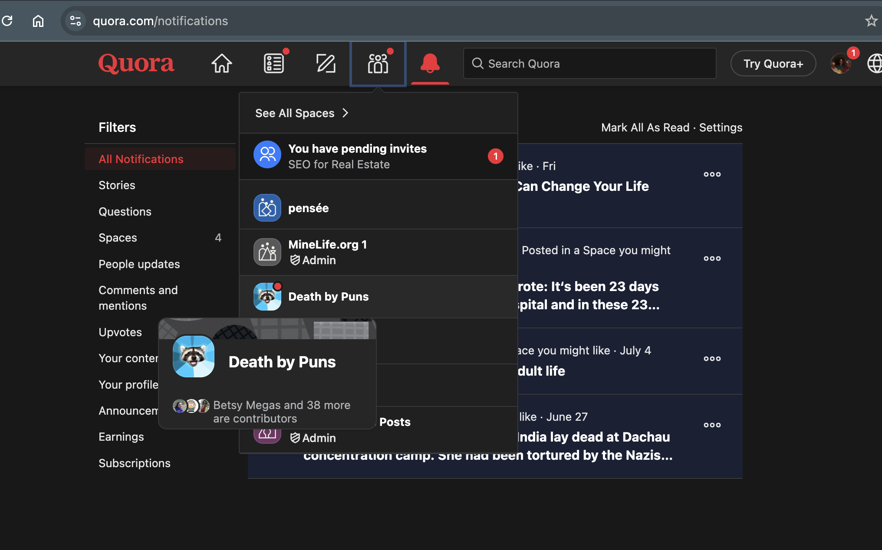Select the Spaces filter
Screen dimensions: 882x550
click(160, 238)
